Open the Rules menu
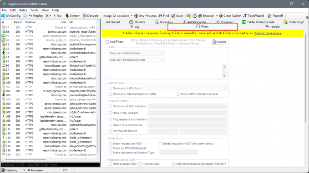The height and width of the screenshot is (173, 309). click(x=23, y=10)
